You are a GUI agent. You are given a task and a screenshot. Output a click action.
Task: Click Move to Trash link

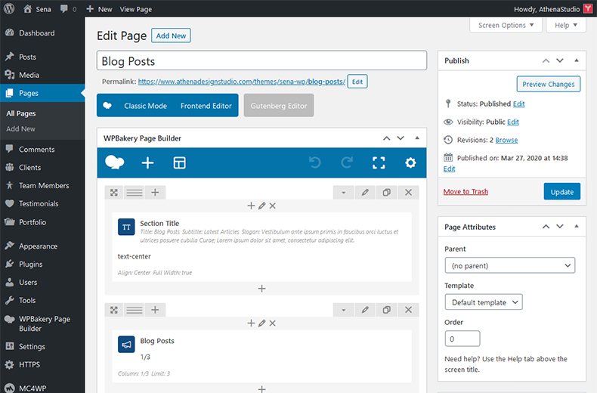tap(466, 191)
